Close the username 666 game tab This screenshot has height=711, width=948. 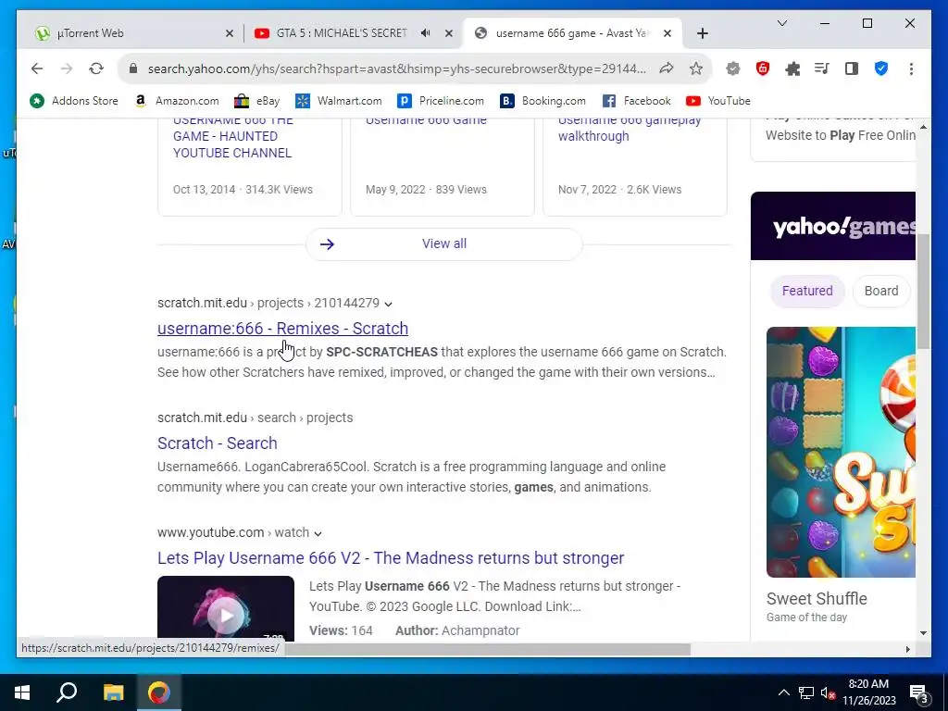pyautogui.click(x=667, y=33)
